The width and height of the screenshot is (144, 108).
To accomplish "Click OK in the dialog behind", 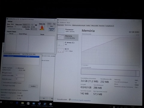I will (44, 98).
